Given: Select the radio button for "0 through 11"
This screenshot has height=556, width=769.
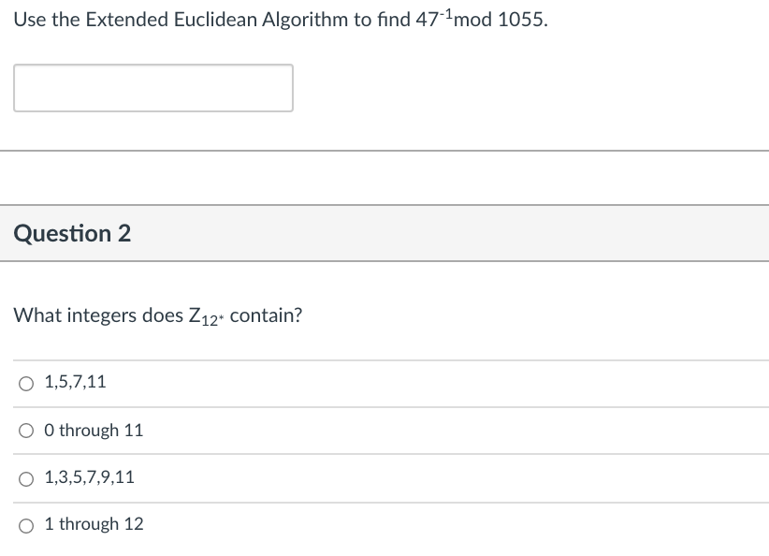Looking at the screenshot, I should [x=25, y=429].
